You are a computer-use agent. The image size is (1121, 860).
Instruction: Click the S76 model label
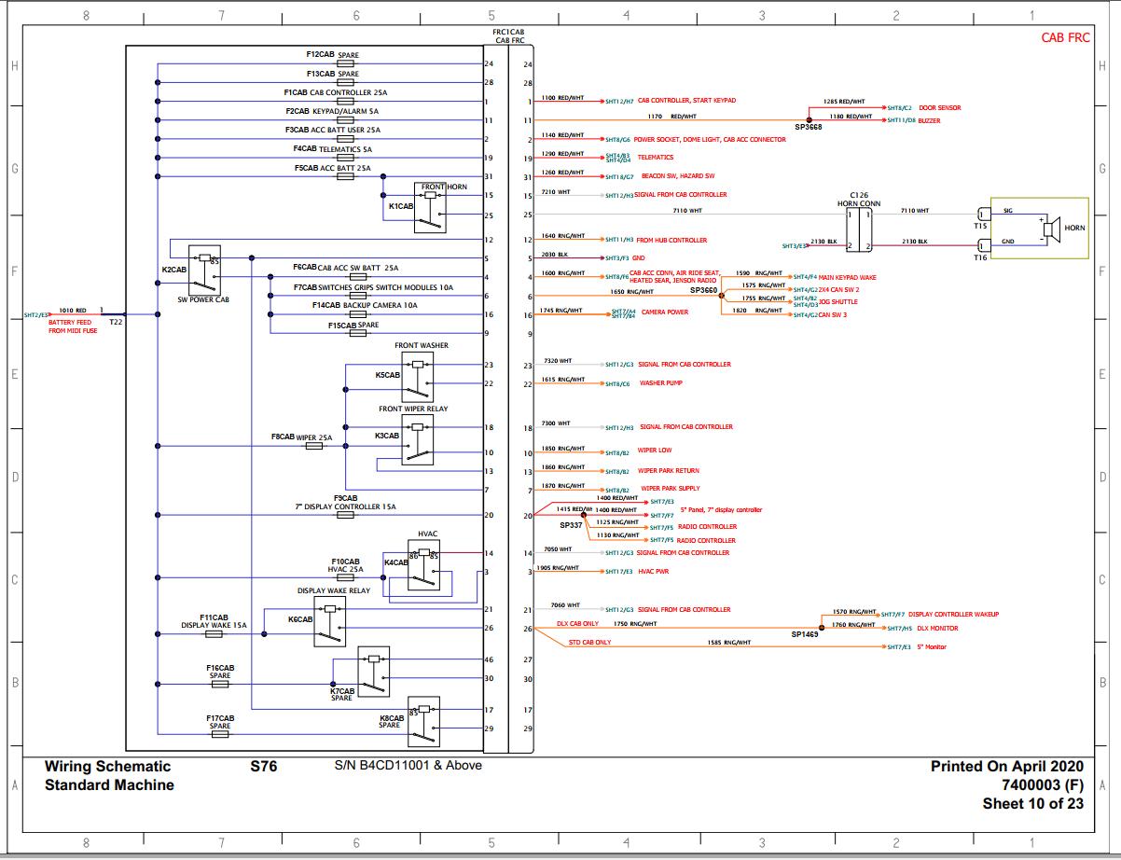click(x=264, y=766)
